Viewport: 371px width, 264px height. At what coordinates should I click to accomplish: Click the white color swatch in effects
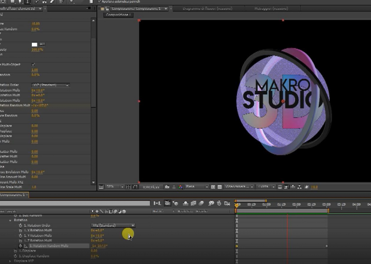[x=35, y=45]
